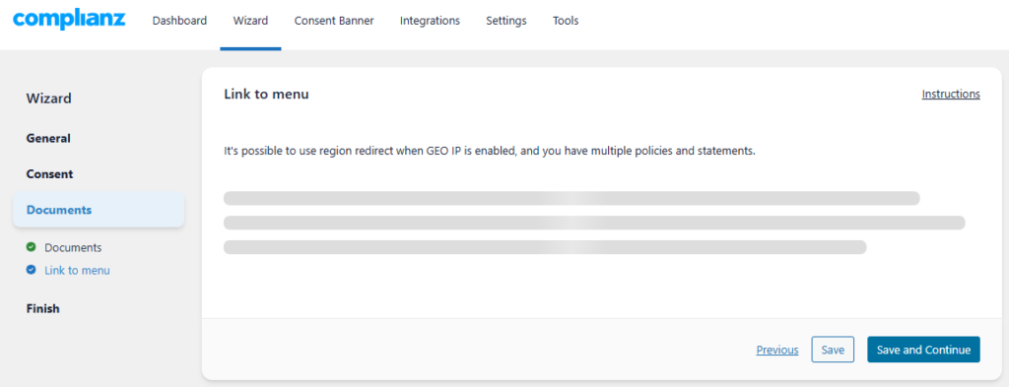Collapse the highlighted Documents section
Screen dimensions: 1009x387
[99, 210]
